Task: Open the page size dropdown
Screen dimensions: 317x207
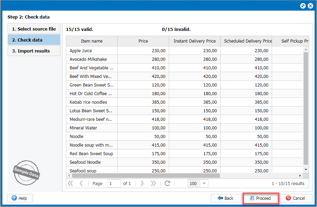Action: point(204,183)
